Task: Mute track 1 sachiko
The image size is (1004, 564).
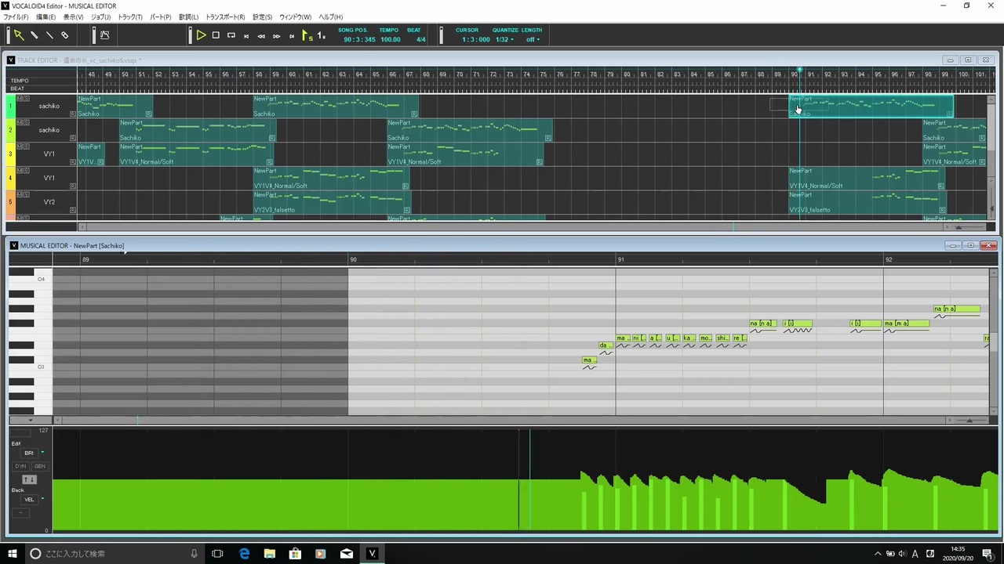Action: tap(19, 99)
